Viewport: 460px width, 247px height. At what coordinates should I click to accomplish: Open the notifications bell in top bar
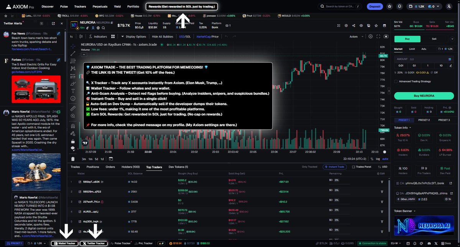[x=400, y=6]
